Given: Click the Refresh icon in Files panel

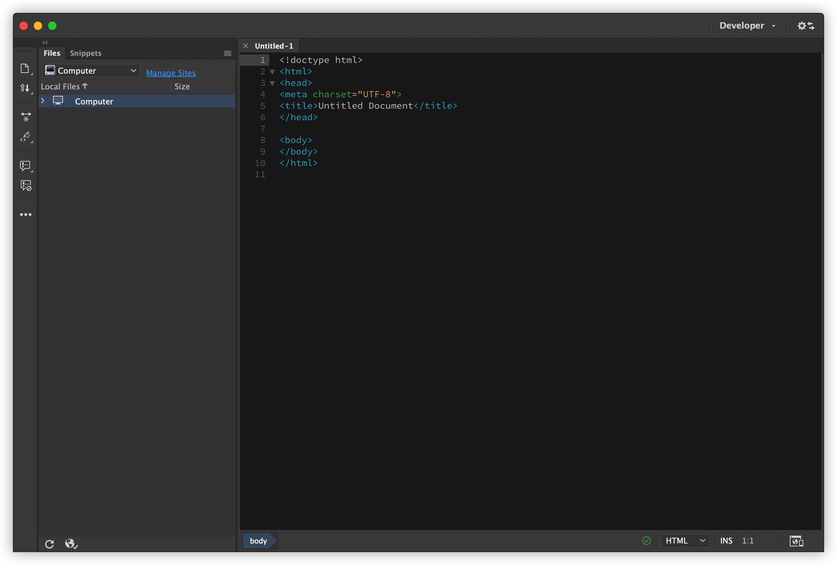Looking at the screenshot, I should tap(49, 544).
